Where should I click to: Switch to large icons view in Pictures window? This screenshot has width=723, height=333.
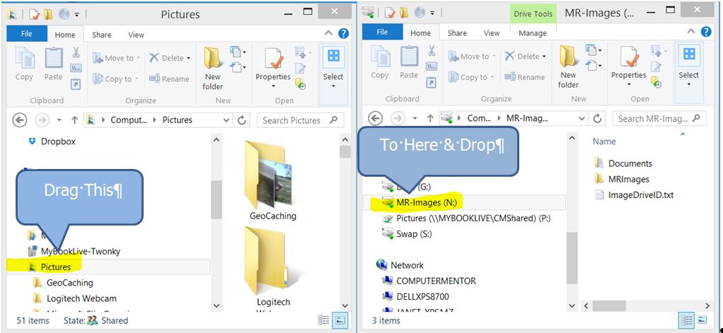(x=341, y=320)
